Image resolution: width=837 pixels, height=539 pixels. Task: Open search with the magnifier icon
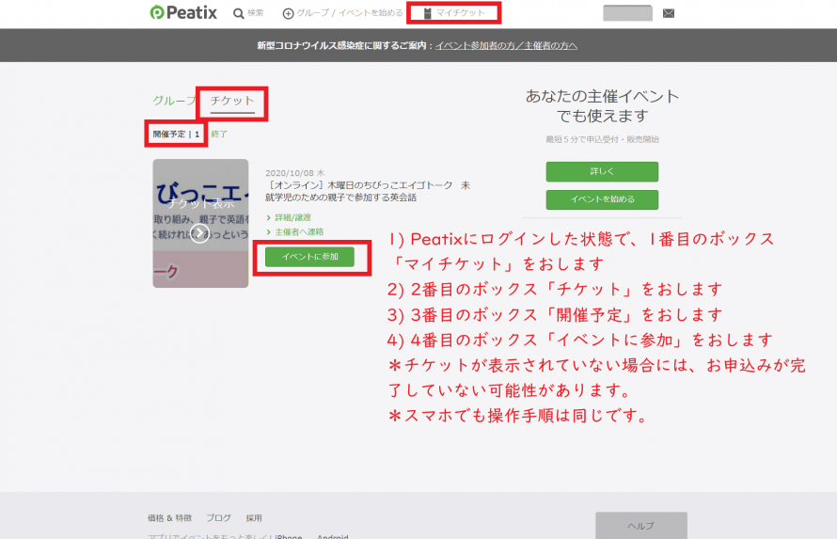tap(239, 13)
